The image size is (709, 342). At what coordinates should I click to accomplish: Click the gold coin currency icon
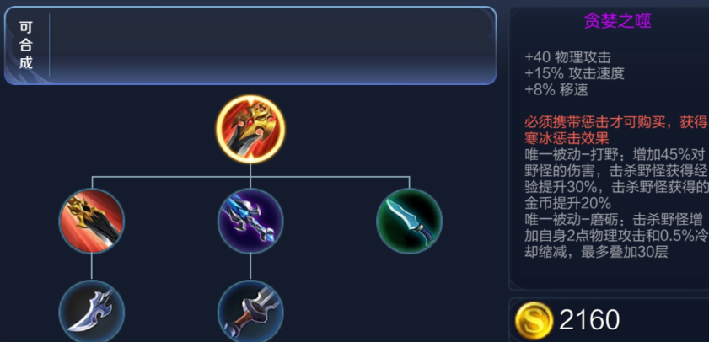[534, 320]
